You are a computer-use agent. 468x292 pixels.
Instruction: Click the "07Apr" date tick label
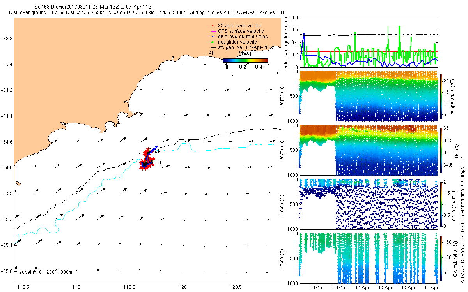tap(432, 287)
